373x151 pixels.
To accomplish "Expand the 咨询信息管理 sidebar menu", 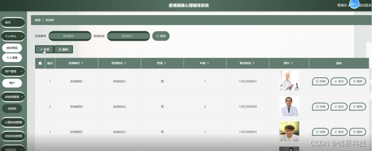I will pyautogui.click(x=13, y=136).
